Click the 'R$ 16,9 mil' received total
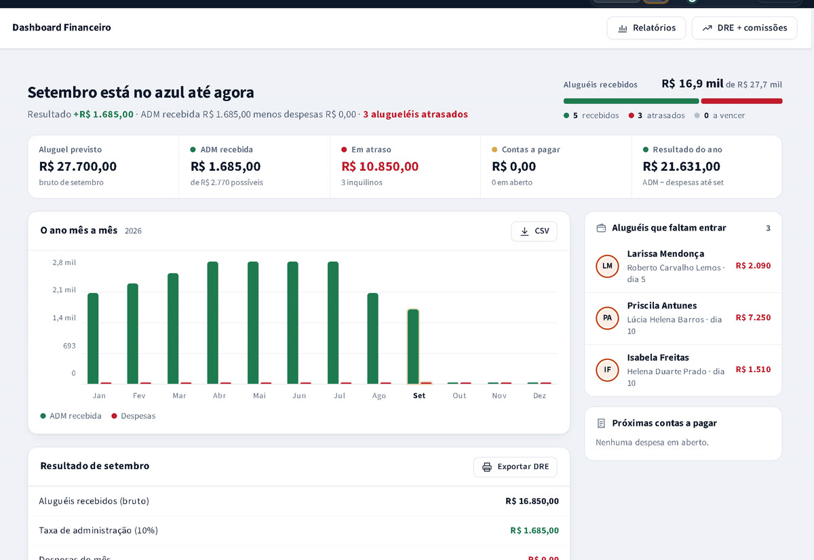The width and height of the screenshot is (814, 560). 692,84
